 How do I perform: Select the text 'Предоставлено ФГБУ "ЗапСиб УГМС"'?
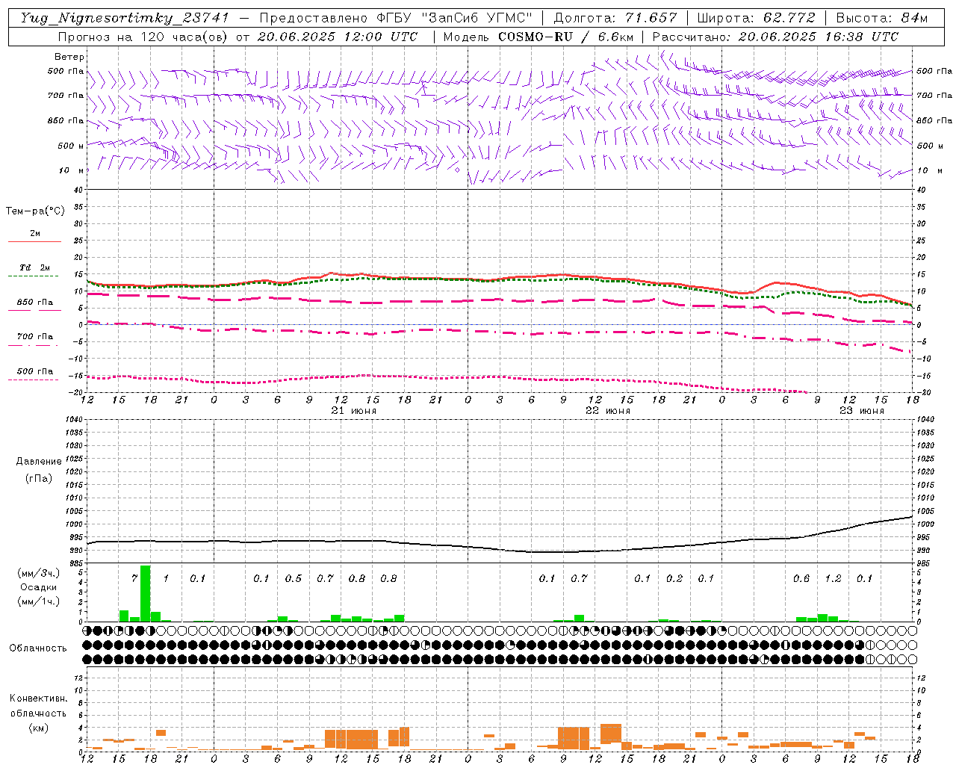click(396, 18)
